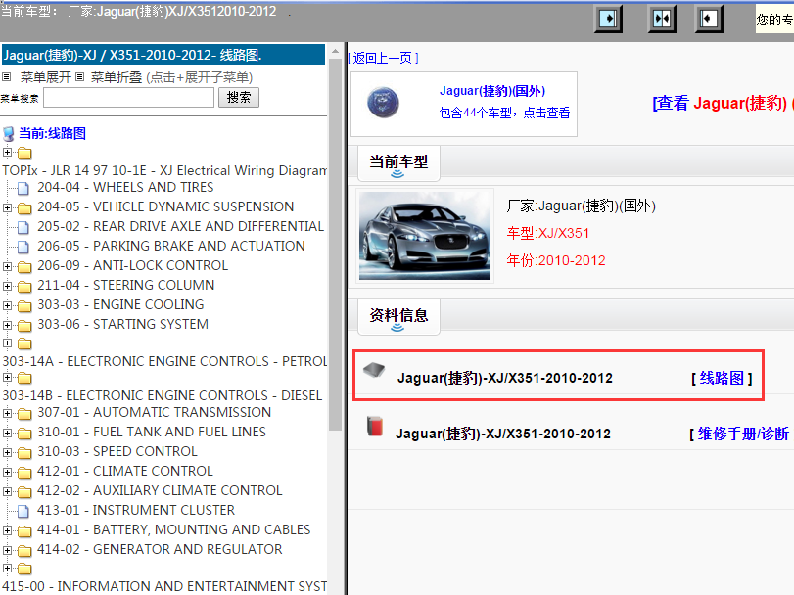The height and width of the screenshot is (595, 794).
Task: Click folder icon of 414-02 GENERATOR AND REGULATOR
Action: tap(24, 551)
